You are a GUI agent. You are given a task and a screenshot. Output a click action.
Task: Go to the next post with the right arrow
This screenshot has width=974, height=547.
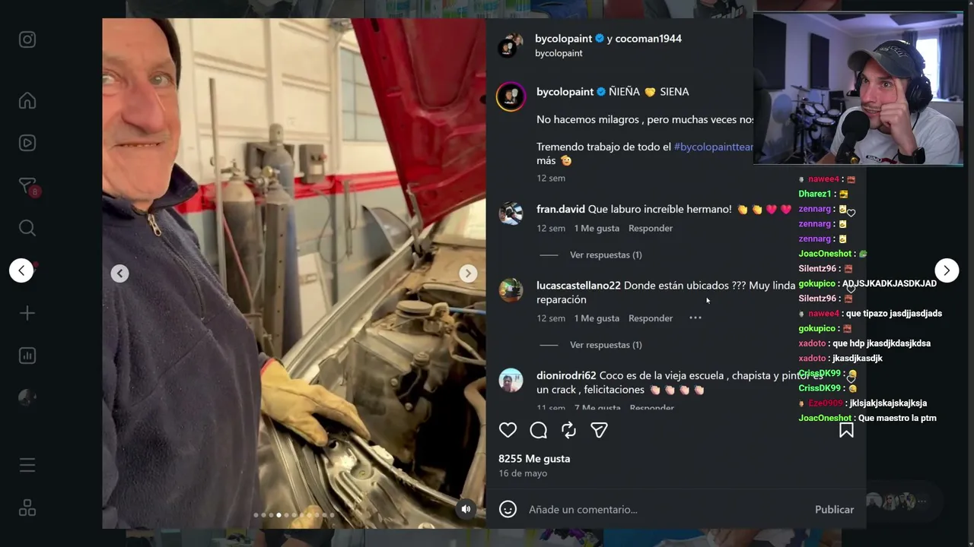947,270
